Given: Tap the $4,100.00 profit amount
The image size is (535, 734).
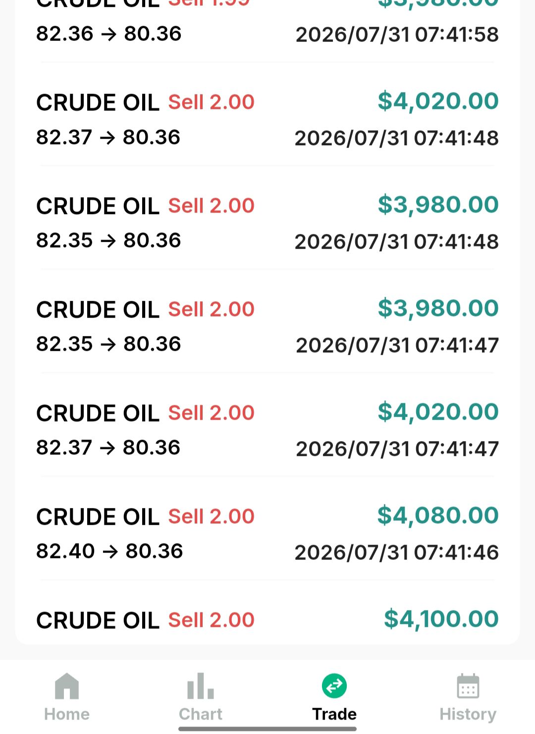Looking at the screenshot, I should pyautogui.click(x=441, y=619).
